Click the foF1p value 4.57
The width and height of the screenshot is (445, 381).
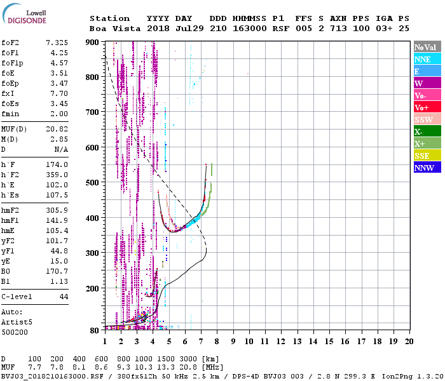coord(59,63)
